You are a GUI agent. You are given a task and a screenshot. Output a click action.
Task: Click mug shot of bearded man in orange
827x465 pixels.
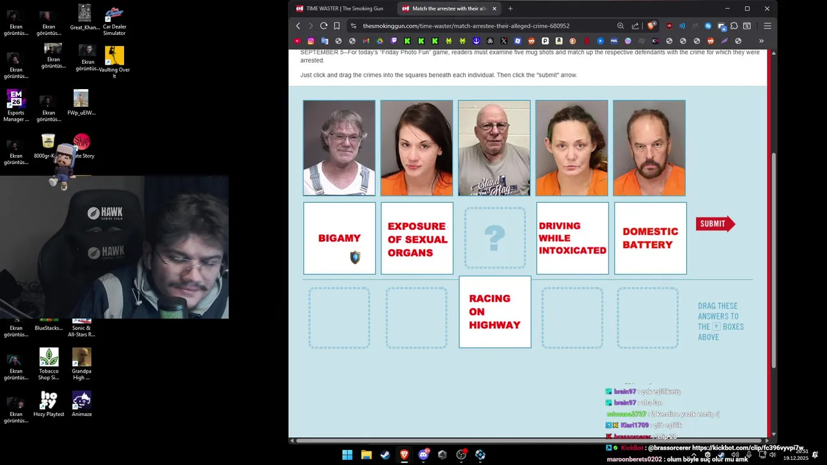click(x=649, y=148)
